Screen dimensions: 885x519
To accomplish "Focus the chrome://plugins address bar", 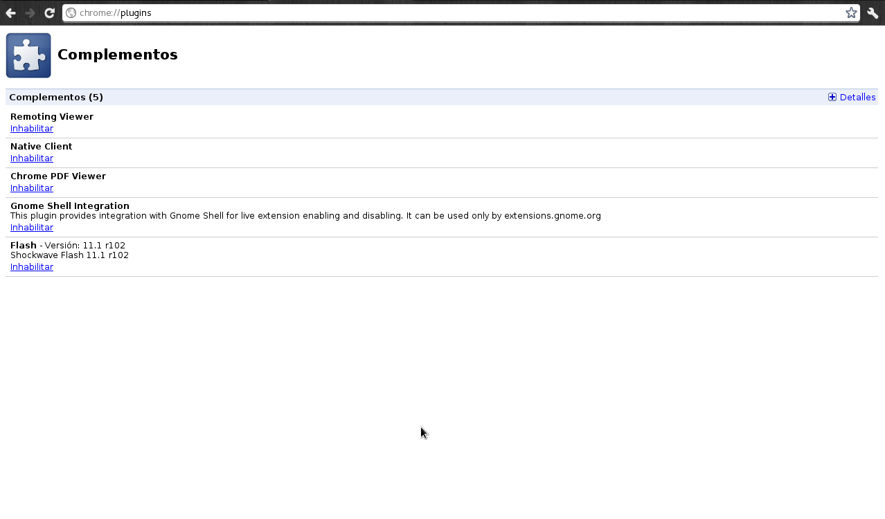I will (x=461, y=13).
